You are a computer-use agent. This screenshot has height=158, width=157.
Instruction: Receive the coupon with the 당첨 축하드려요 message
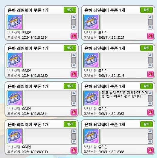[147, 86]
